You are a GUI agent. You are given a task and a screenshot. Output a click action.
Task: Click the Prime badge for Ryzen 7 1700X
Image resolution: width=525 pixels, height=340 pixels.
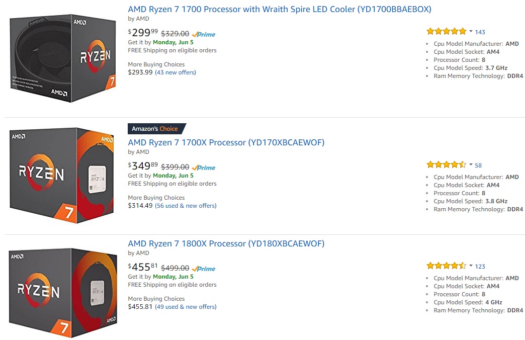204,167
